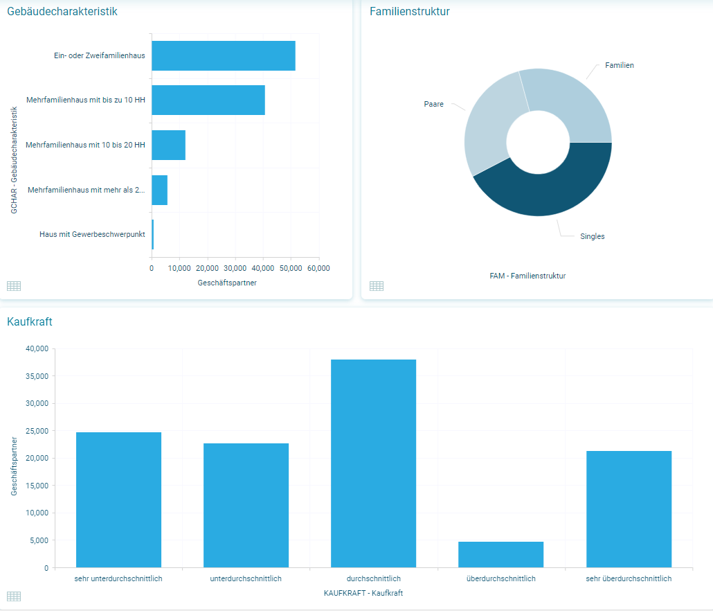Click the GCHAR - Gebäudecharakteristik axis title
Screen dimensions: 713x611
click(x=14, y=160)
